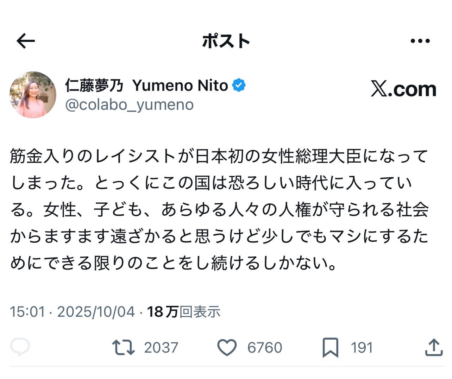The height and width of the screenshot is (379, 452).
Task: Click the display name 仁藤夢乃 Yumeno Nito
Action: coord(146,86)
